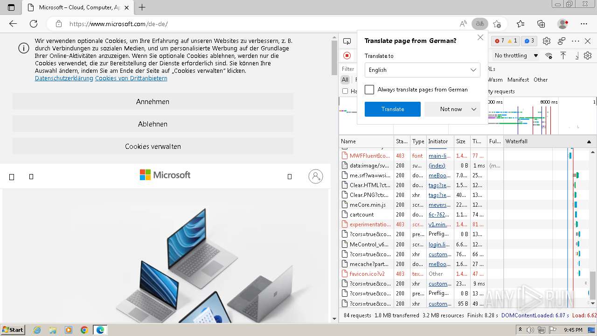Click the network request list scrollbar
The height and width of the screenshot is (336, 597).
click(593, 285)
